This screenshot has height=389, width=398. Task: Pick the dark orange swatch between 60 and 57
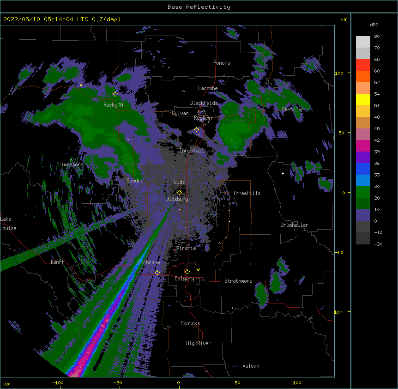tap(363, 76)
